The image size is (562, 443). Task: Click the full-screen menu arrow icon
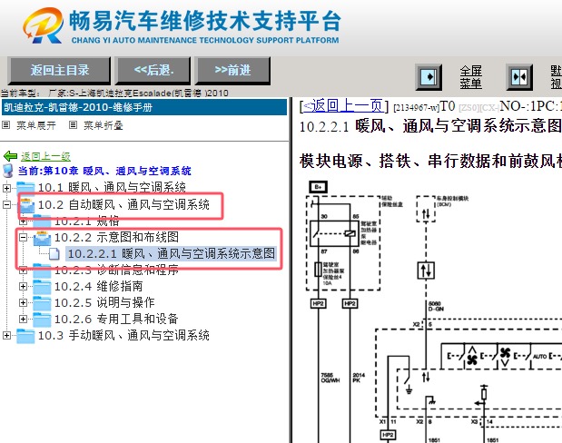[429, 76]
